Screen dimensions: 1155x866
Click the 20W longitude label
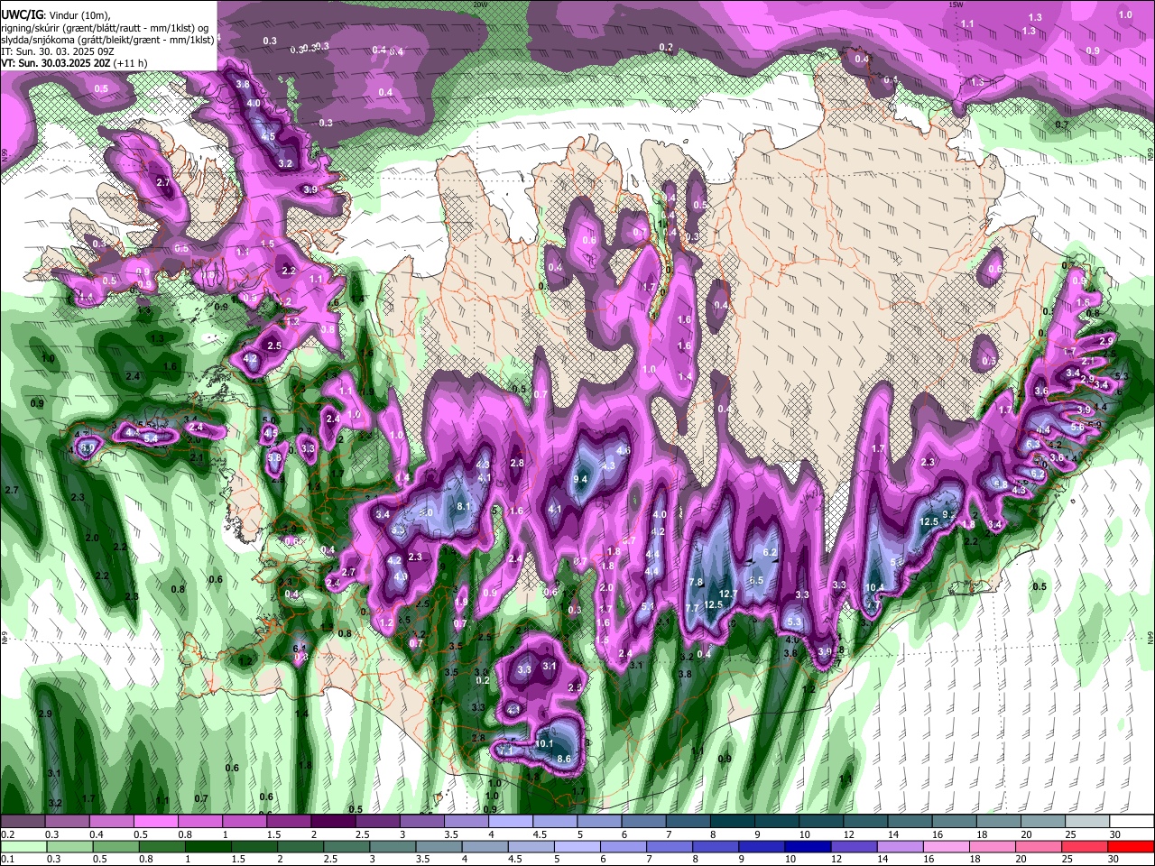click(480, 5)
